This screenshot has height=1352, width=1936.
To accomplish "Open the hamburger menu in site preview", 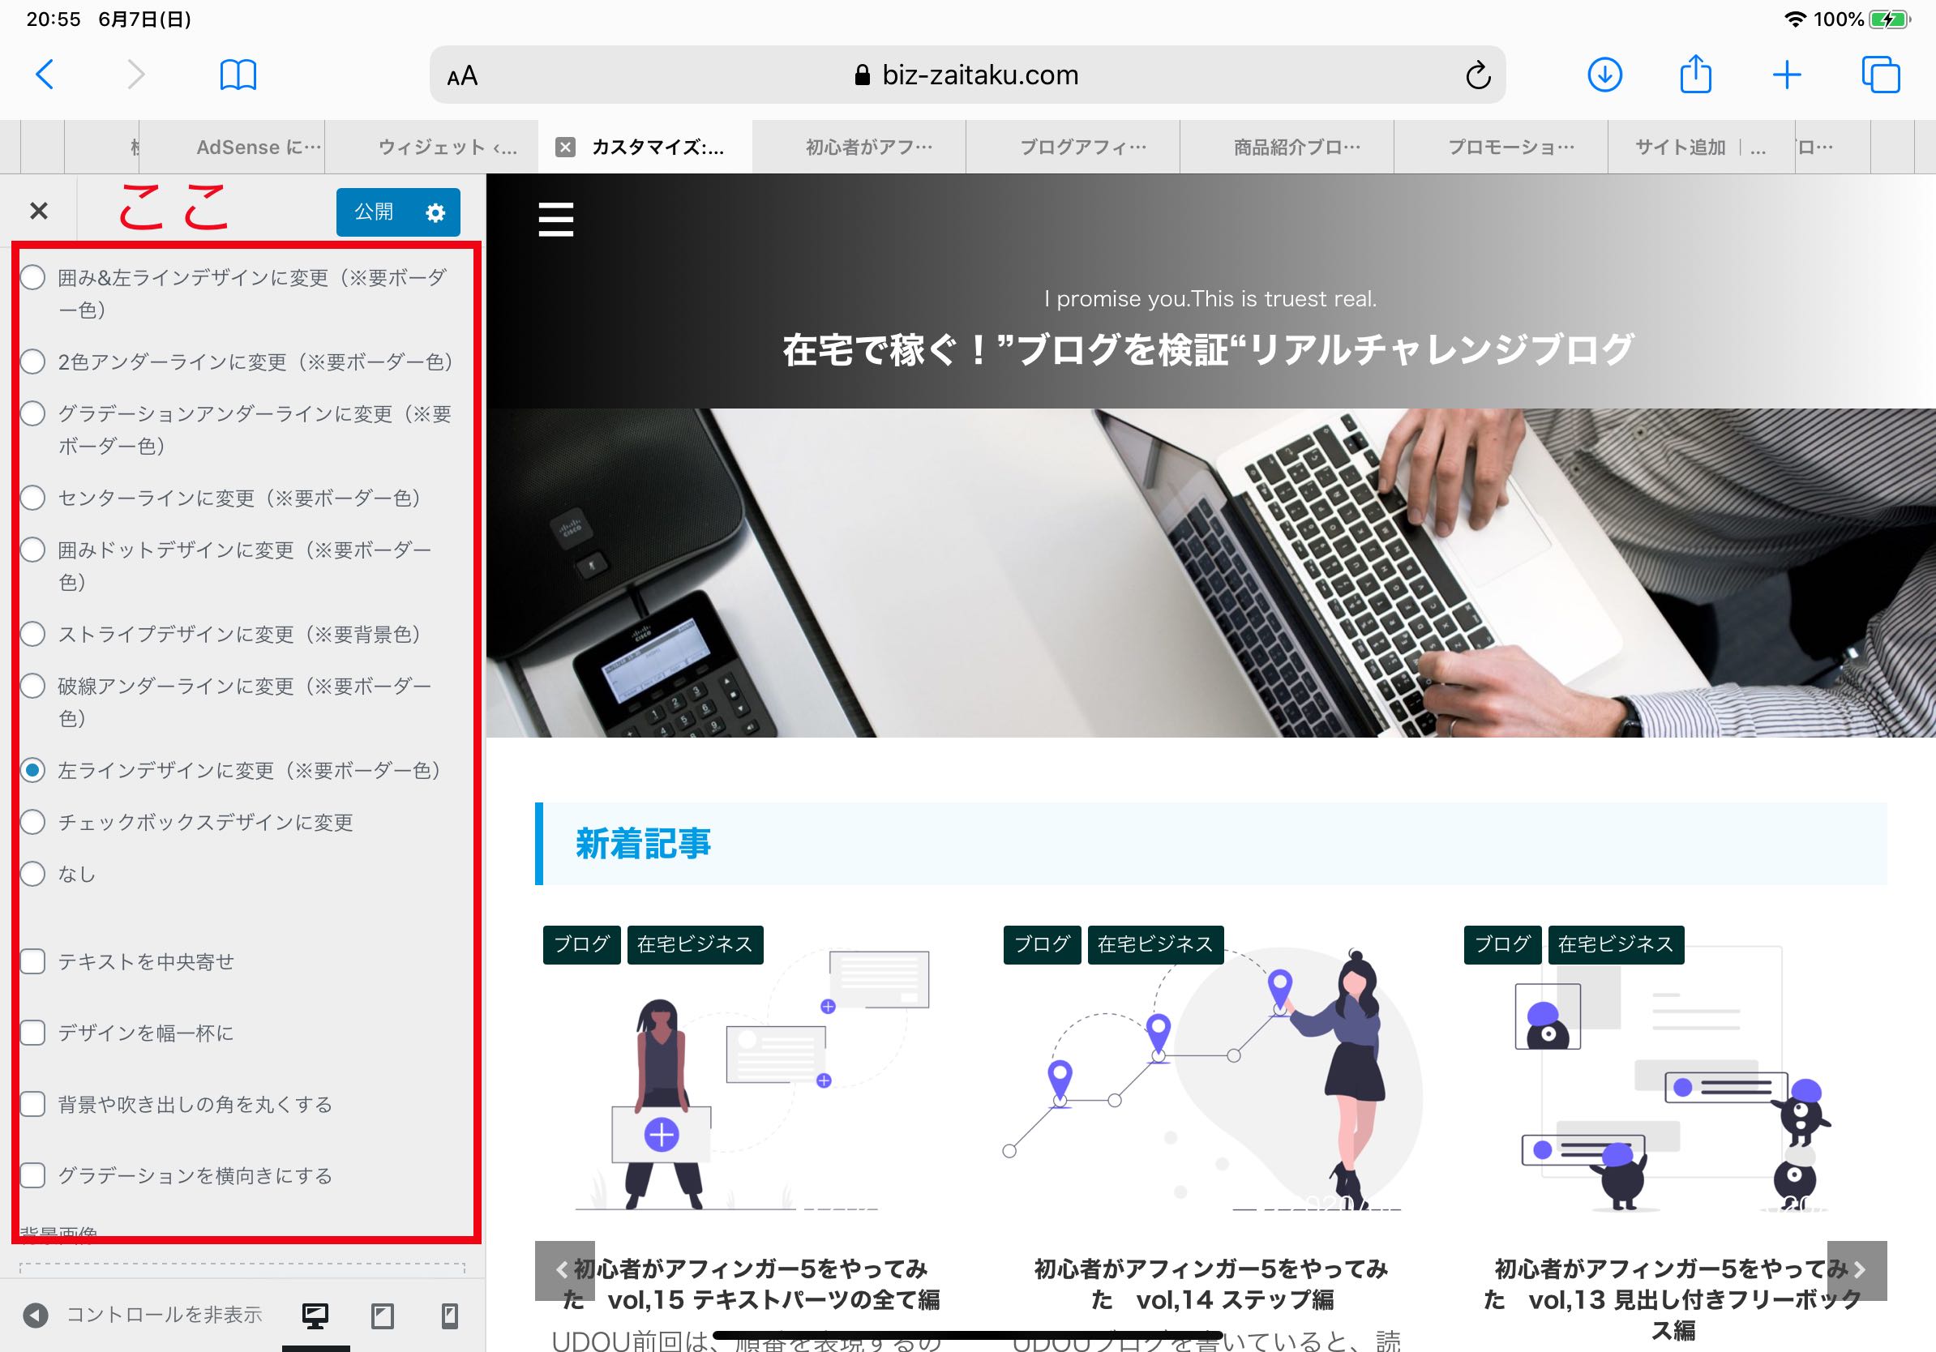I will pyautogui.click(x=555, y=219).
